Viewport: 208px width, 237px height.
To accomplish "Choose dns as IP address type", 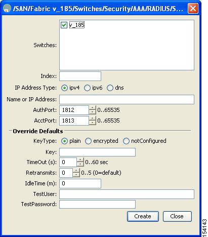I will tap(110, 88).
